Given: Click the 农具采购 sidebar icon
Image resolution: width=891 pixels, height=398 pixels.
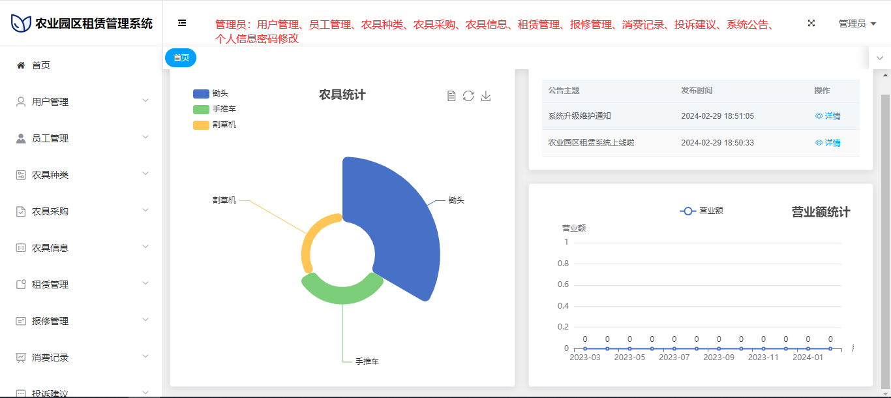Looking at the screenshot, I should point(21,211).
